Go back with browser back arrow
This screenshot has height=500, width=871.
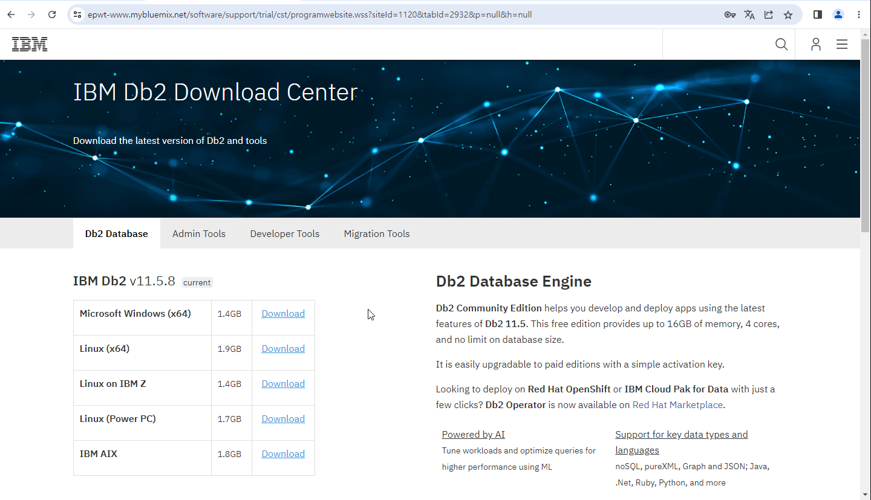click(x=11, y=15)
